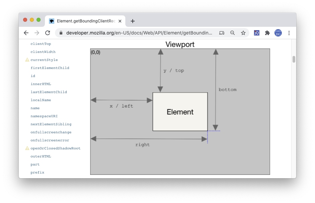Bookmark this page with the star icon
315x203 pixels.
tap(243, 33)
